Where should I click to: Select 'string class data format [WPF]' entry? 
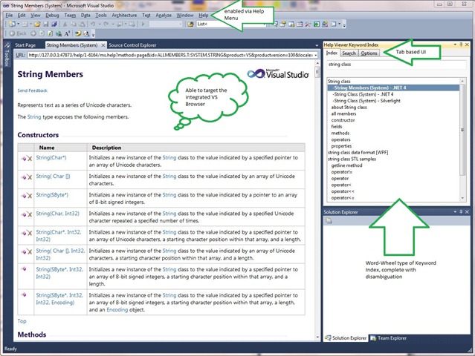358,152
